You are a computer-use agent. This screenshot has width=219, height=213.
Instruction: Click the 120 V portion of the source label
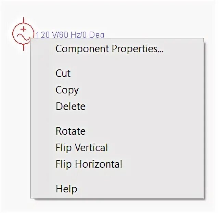[x=47, y=35]
